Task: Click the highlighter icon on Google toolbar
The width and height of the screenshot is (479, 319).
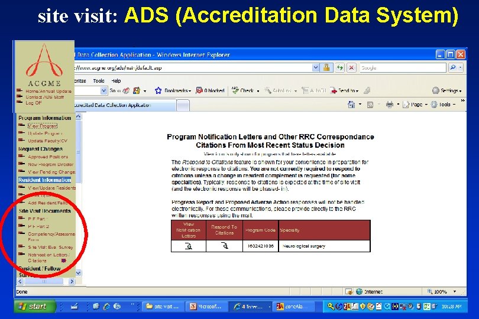Action: pos(367,90)
